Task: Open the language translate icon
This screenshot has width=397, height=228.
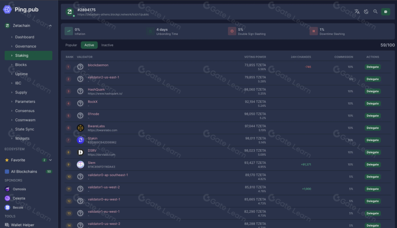Action: [x=357, y=12]
